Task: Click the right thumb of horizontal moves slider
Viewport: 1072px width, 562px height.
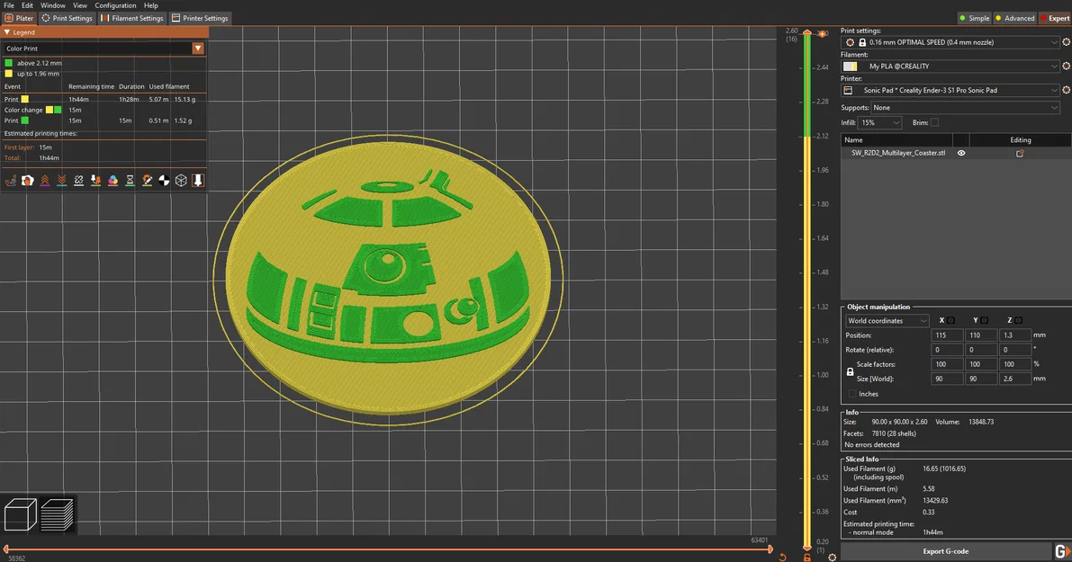Action: [x=770, y=549]
